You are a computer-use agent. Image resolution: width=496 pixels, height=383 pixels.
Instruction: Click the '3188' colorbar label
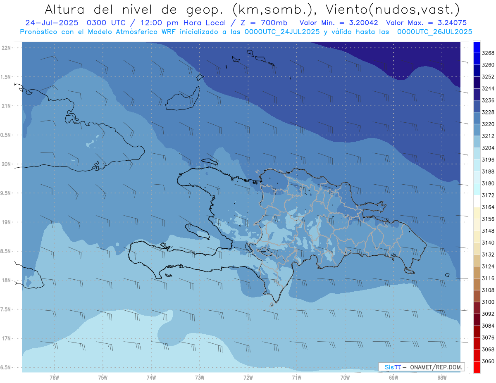point(488,171)
